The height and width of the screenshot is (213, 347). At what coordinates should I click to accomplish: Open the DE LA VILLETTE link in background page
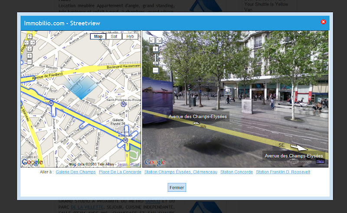87,207
